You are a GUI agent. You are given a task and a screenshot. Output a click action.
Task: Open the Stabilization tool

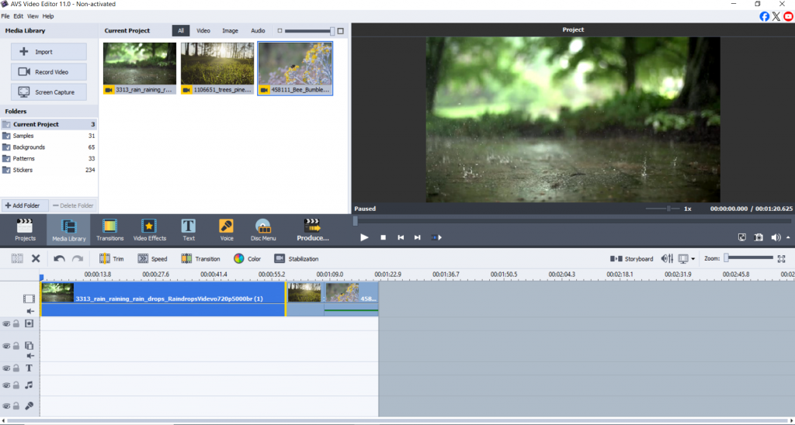pyautogui.click(x=296, y=259)
